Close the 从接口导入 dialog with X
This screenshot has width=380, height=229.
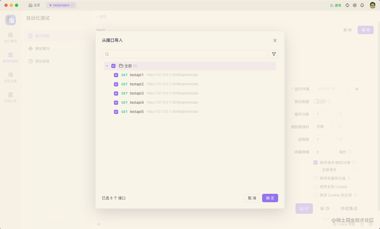coord(275,40)
